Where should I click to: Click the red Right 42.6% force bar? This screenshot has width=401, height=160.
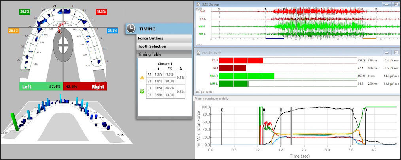coord(85,86)
